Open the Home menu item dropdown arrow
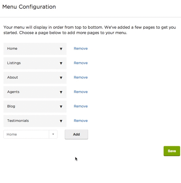Viewport: 181px width, 183px height. [61, 49]
